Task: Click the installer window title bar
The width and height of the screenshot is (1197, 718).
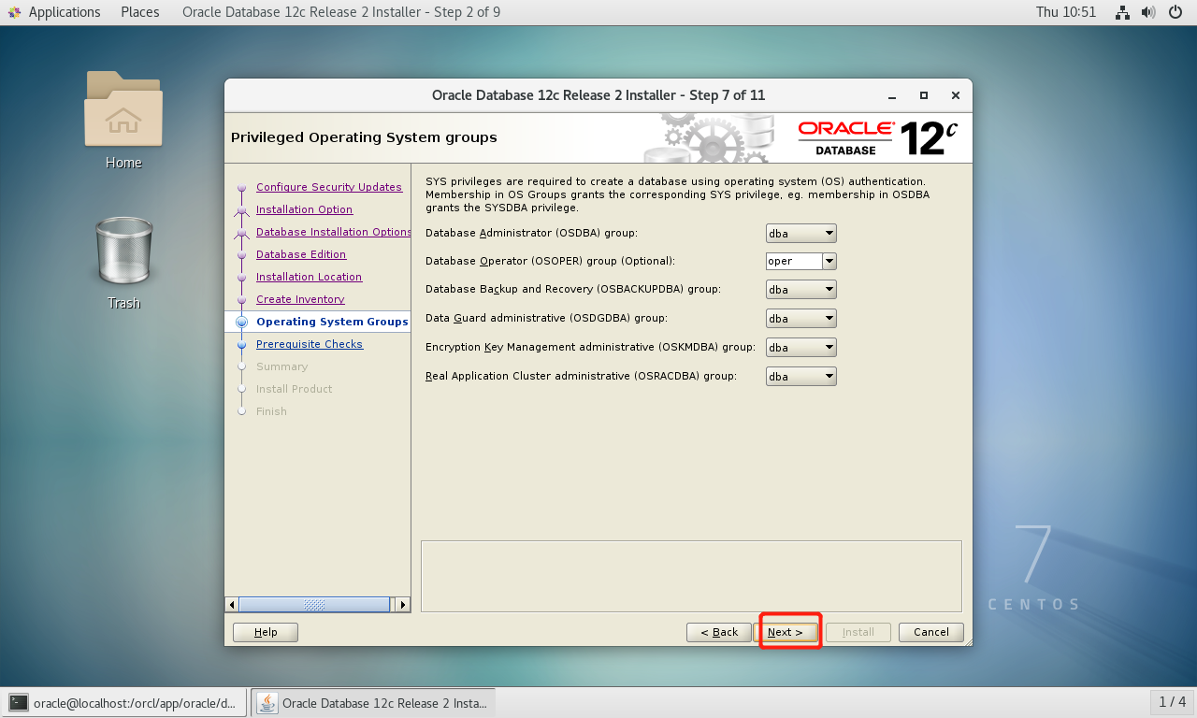Action: point(598,95)
